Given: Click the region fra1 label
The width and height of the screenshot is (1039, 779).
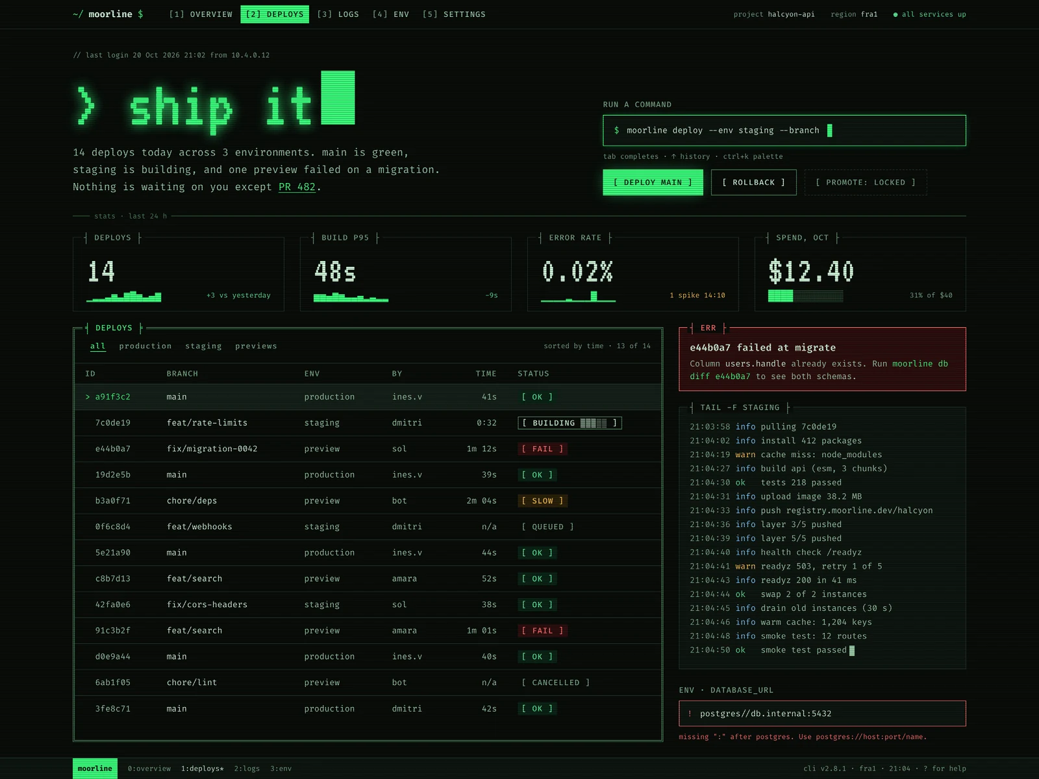Looking at the screenshot, I should pos(854,14).
